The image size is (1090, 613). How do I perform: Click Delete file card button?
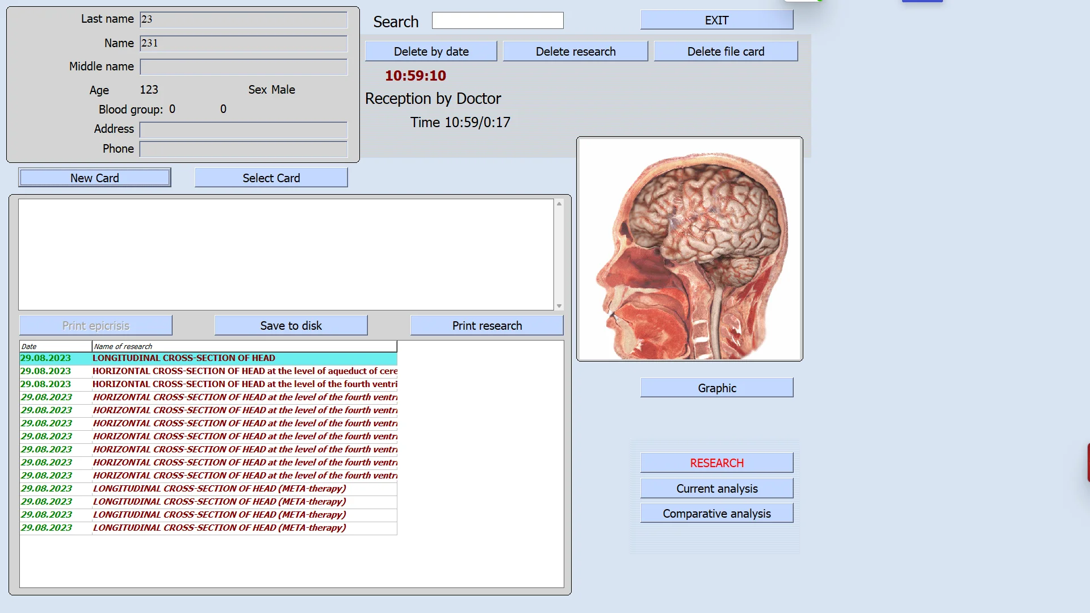pos(726,51)
